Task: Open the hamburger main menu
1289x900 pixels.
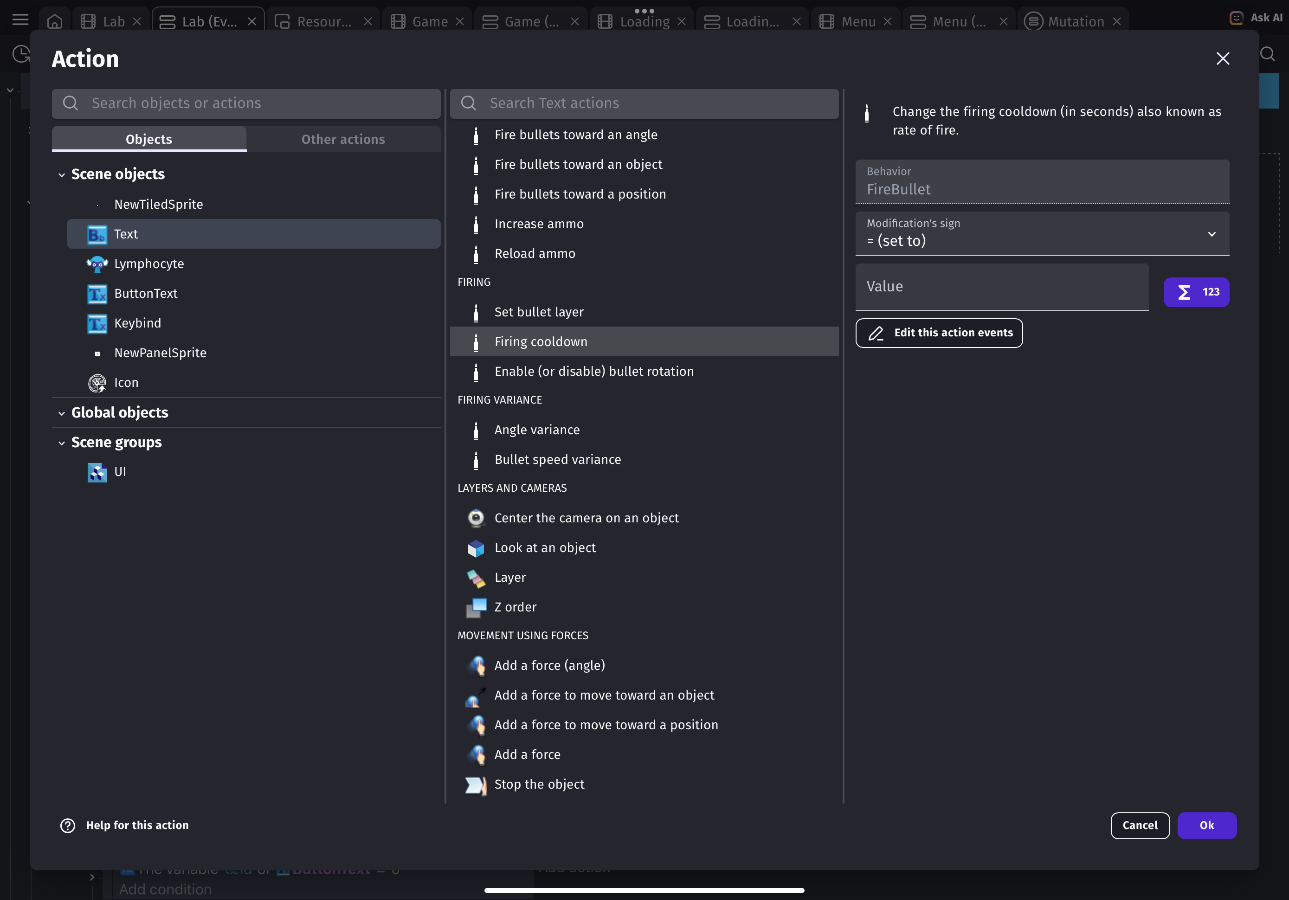Action: pos(20,21)
